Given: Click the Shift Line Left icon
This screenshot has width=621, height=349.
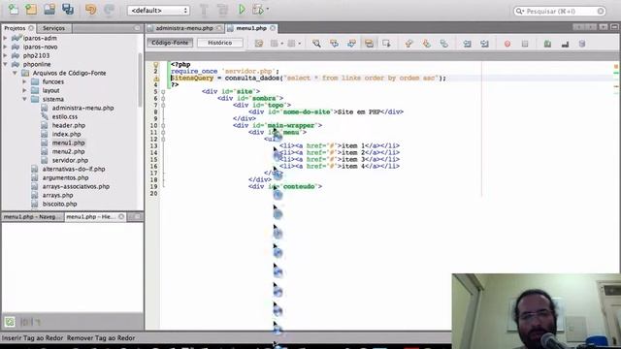Looking at the screenshot, I should 468,44.
